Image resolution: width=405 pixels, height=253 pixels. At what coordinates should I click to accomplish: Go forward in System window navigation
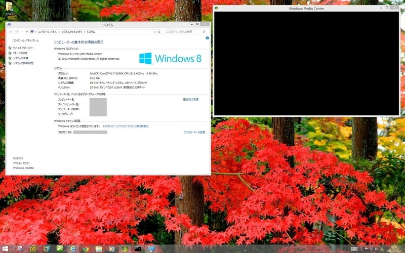coord(17,32)
